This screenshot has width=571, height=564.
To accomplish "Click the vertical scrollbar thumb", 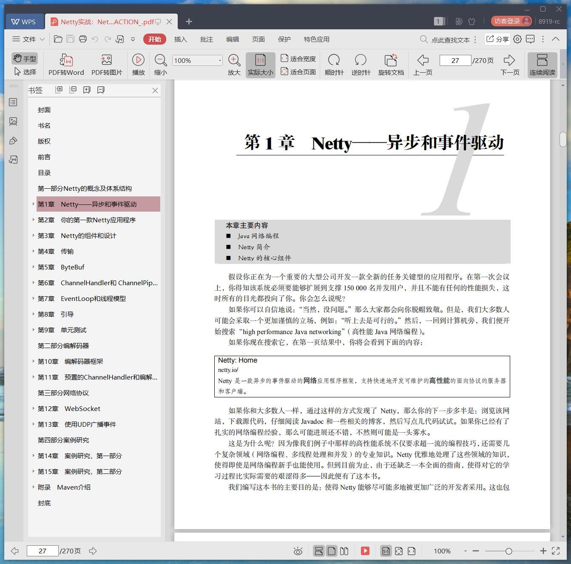I will [563, 139].
